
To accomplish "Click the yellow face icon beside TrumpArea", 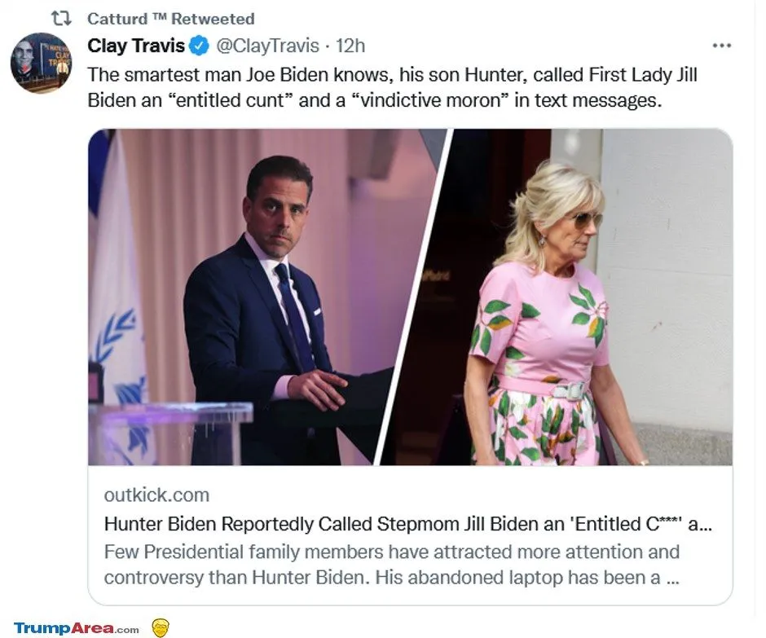I will (161, 627).
